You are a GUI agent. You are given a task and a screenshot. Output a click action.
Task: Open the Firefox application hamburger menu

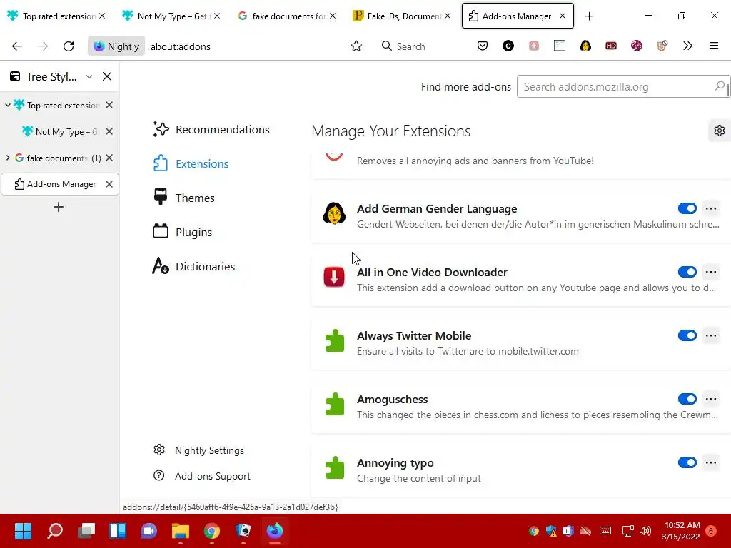(x=714, y=46)
